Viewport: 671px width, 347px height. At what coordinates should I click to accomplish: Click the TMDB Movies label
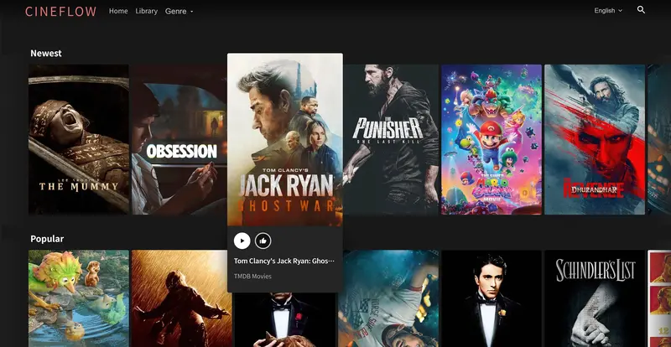pyautogui.click(x=252, y=277)
